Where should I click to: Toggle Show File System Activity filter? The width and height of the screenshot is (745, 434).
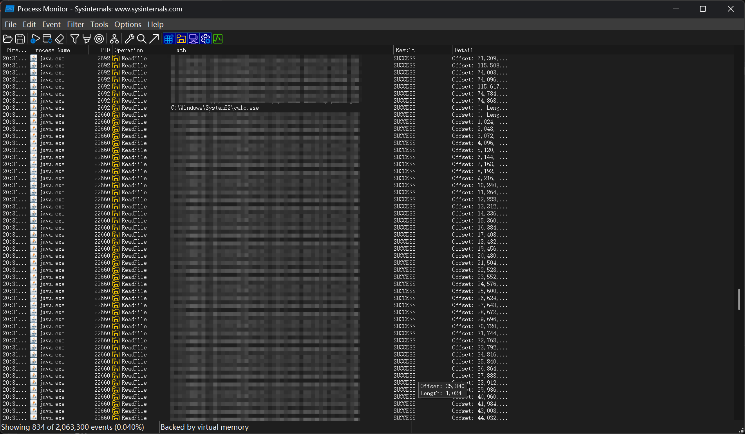[181, 39]
